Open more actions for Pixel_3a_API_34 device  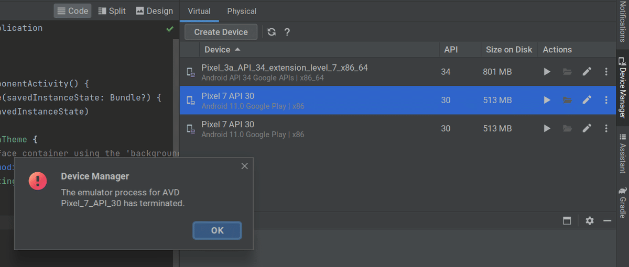pos(606,72)
